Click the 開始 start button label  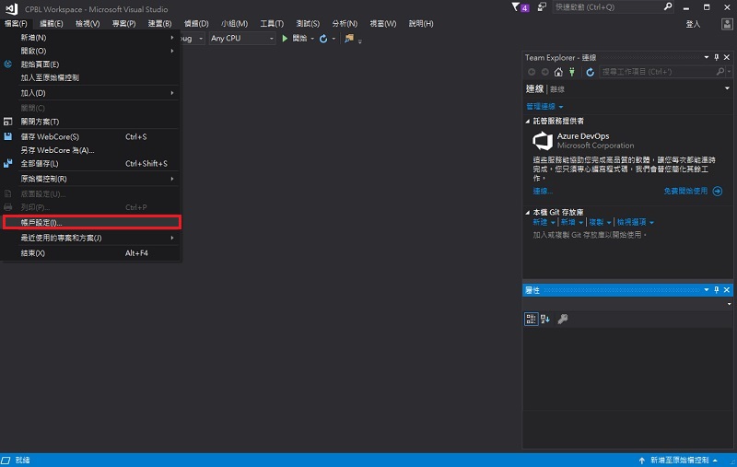pyautogui.click(x=299, y=39)
